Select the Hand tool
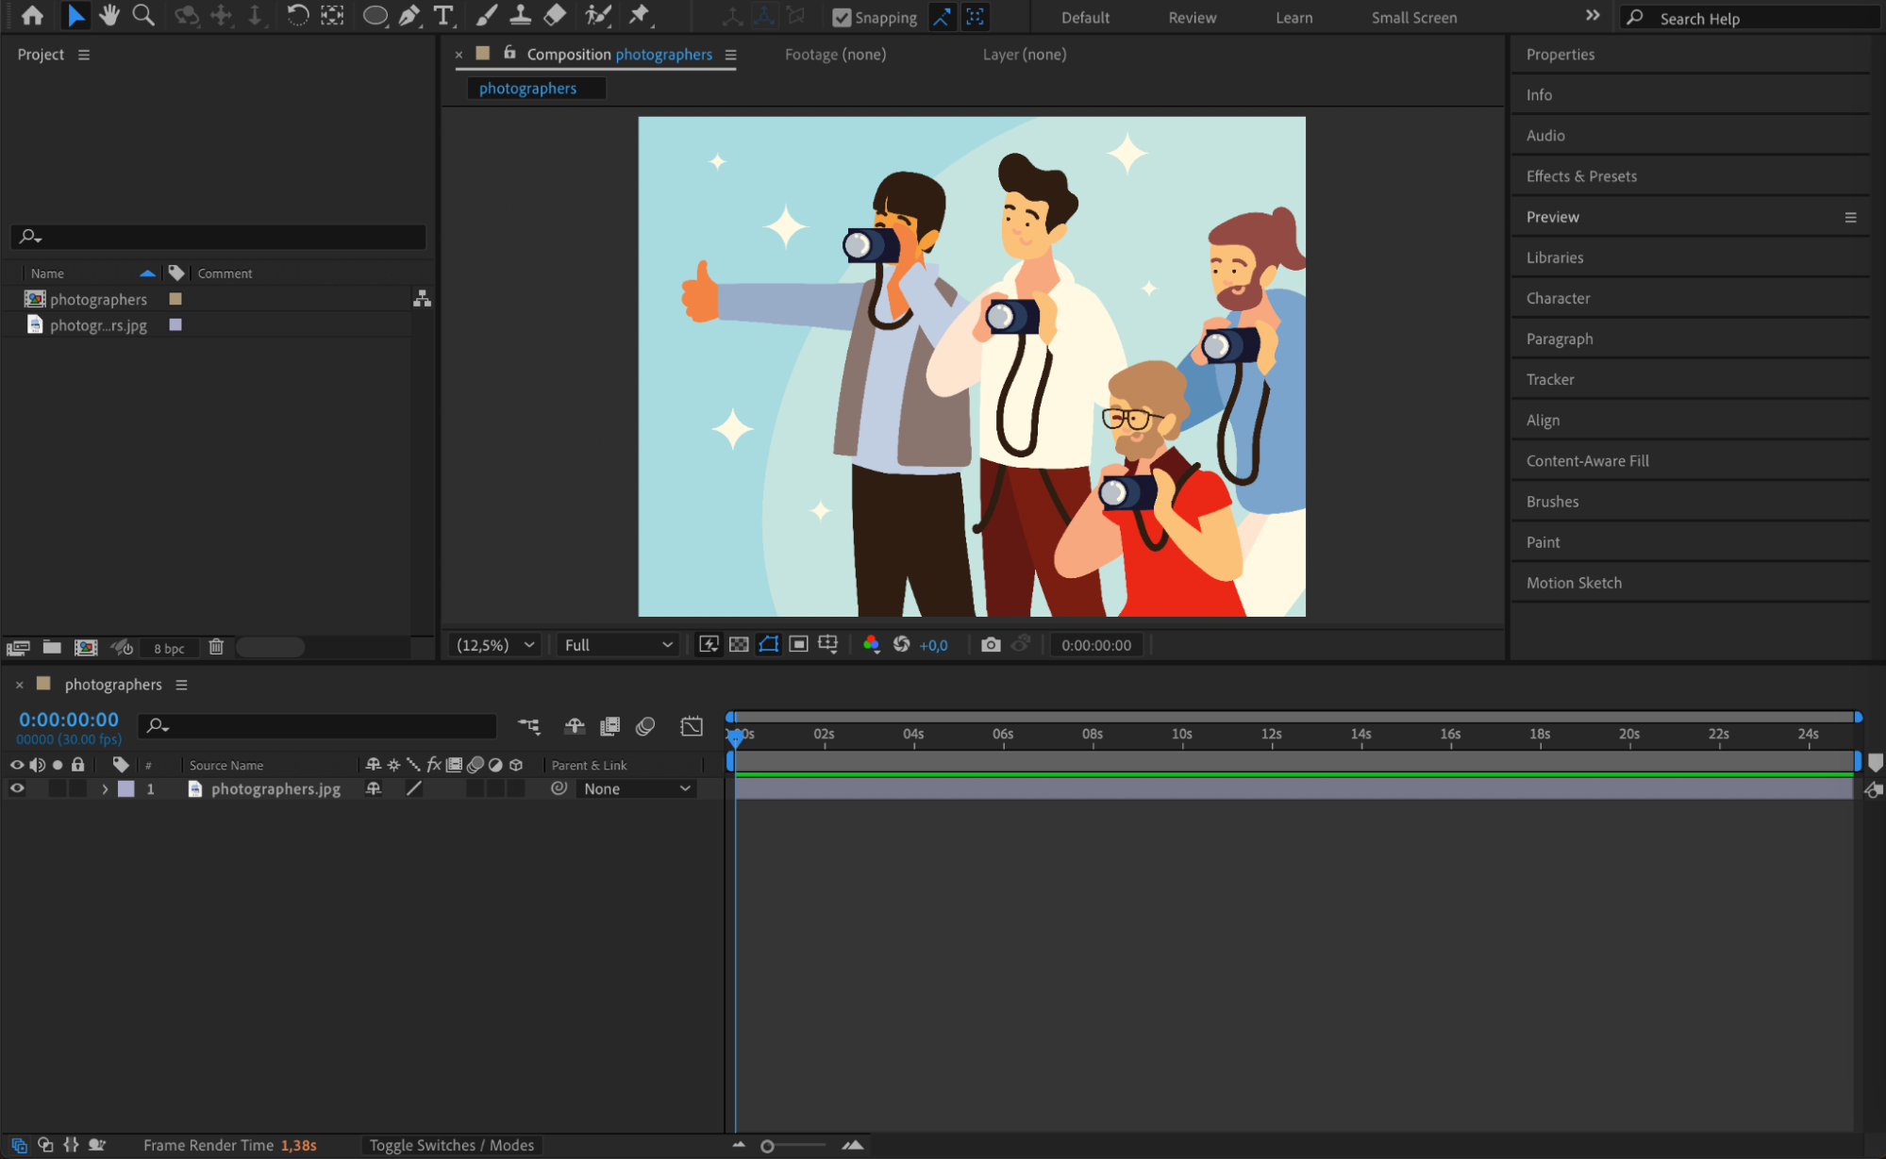Screen dimensions: 1886x1159 click(x=108, y=15)
